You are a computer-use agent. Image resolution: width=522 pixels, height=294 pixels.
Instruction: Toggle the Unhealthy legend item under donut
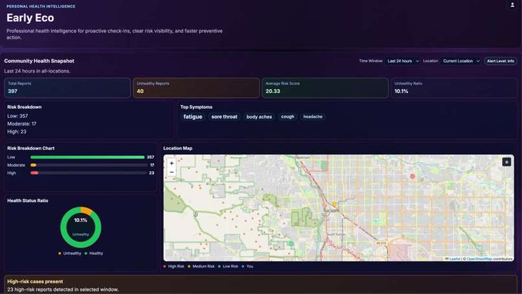69,253
